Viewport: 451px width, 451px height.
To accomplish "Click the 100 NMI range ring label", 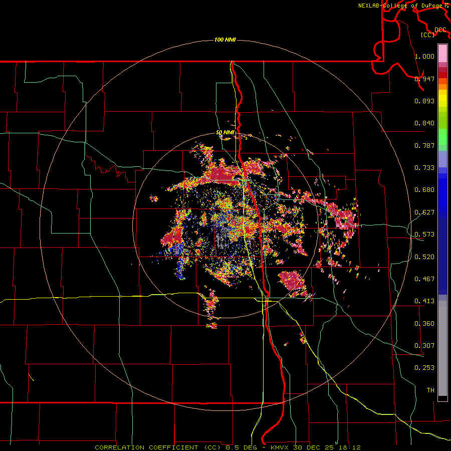I will (225, 40).
